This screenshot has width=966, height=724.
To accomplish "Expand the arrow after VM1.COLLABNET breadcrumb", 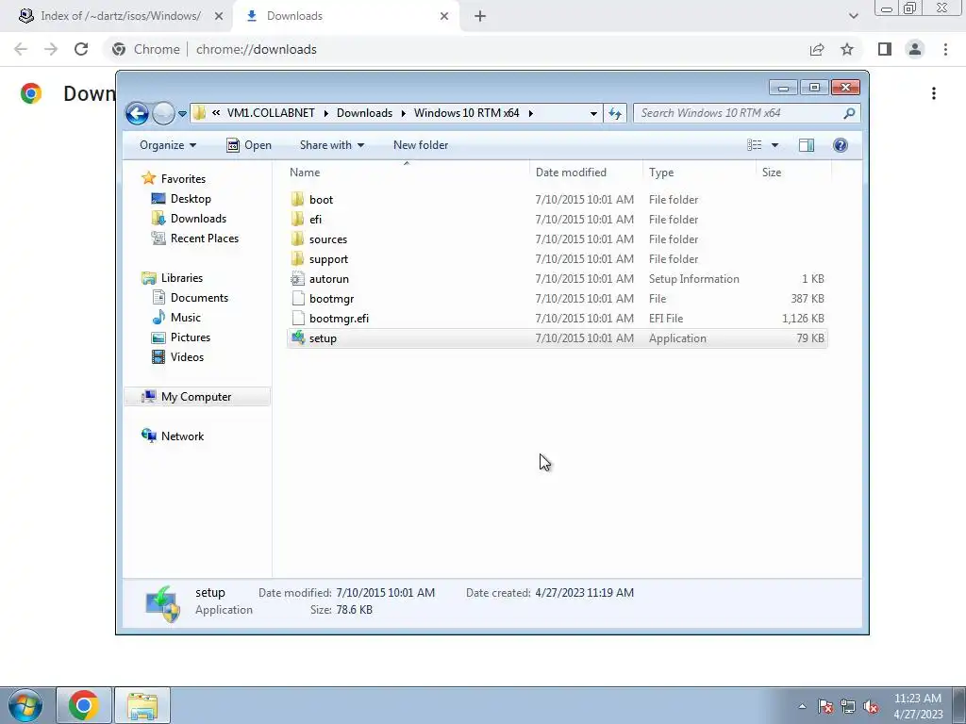I will click(325, 113).
